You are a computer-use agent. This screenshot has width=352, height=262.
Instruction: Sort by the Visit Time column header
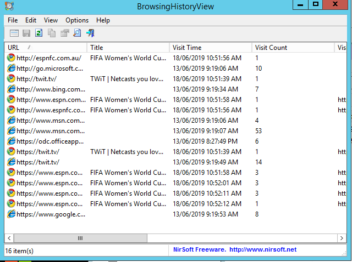[x=210, y=48]
